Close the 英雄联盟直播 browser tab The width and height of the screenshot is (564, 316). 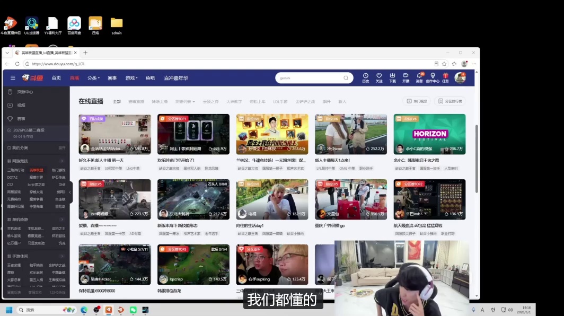coord(75,52)
